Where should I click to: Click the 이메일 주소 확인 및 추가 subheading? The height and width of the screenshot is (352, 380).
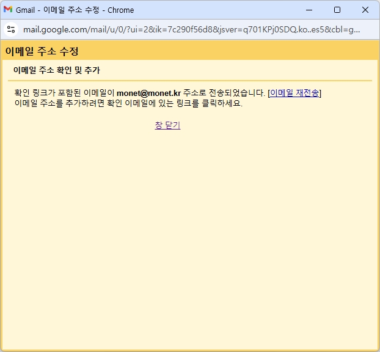(56, 70)
